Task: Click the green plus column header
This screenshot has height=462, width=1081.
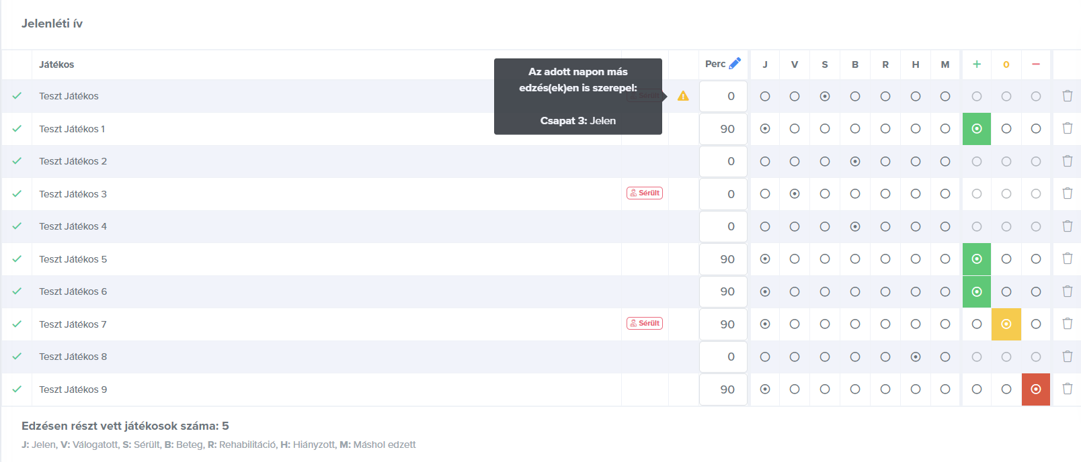Action: click(977, 64)
